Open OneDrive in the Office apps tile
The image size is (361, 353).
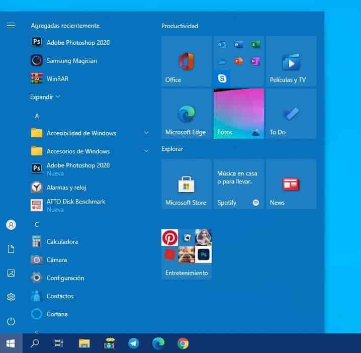point(222,61)
